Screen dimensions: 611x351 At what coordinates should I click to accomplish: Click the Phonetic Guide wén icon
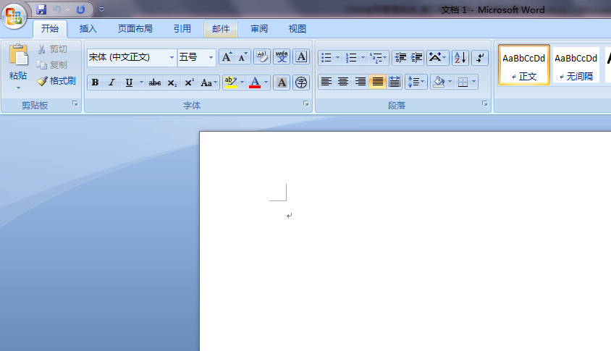282,57
